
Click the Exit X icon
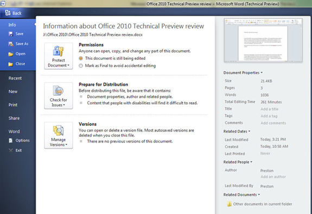click(x=11, y=150)
